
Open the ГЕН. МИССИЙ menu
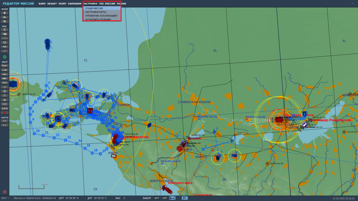pyautogui.click(x=107, y=4)
